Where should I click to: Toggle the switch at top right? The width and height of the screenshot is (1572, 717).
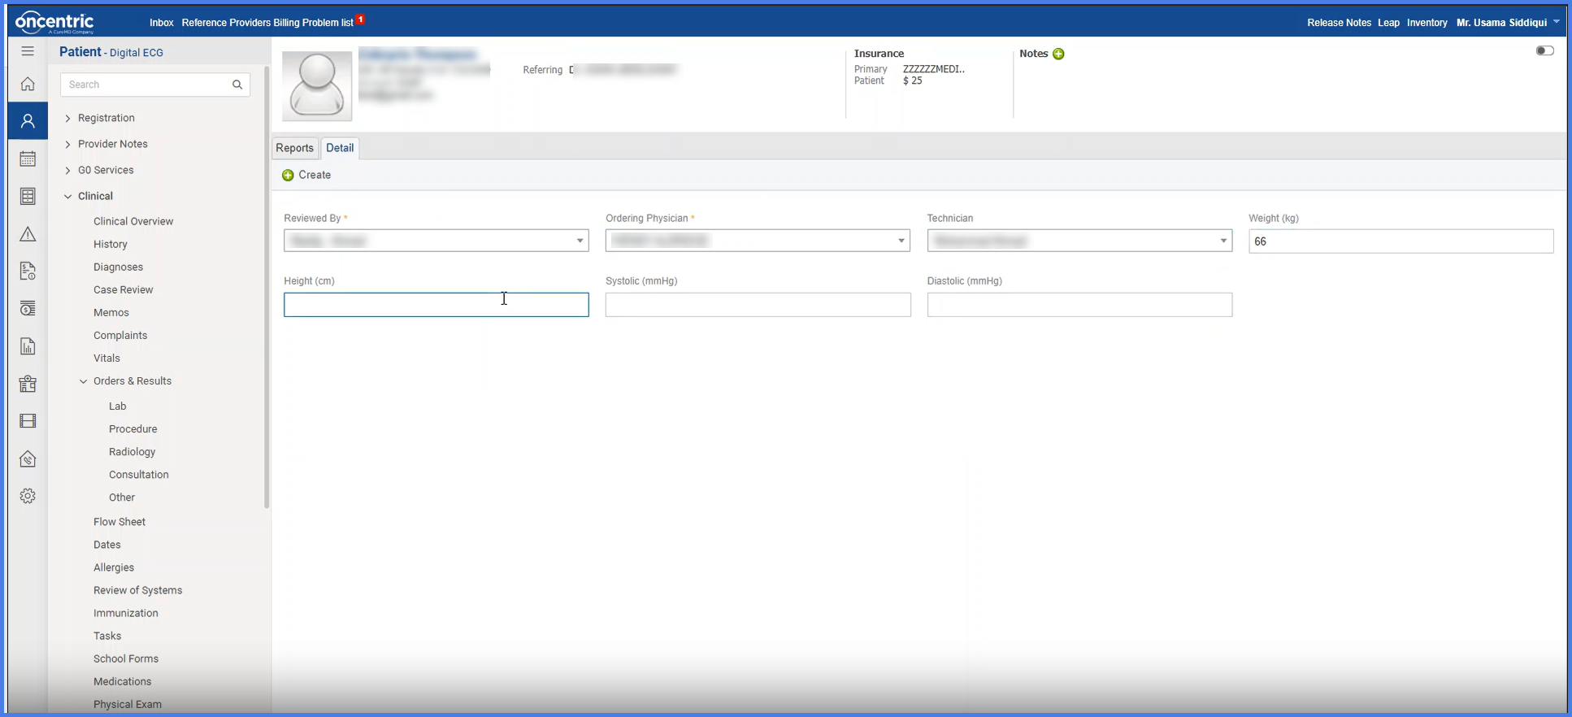coord(1544,50)
